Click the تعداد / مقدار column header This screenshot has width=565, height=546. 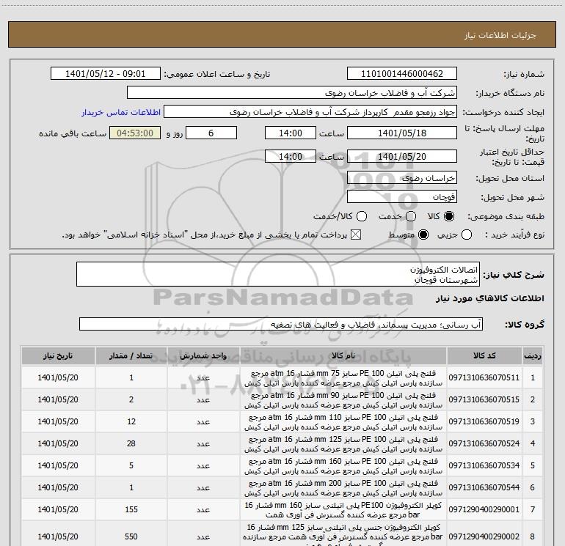pyautogui.click(x=131, y=356)
